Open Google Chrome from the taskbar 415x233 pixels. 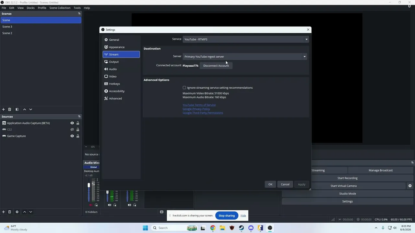click(213, 228)
